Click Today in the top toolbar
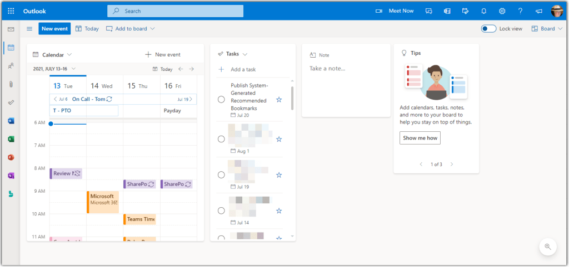This screenshot has height=267, width=569. click(87, 29)
